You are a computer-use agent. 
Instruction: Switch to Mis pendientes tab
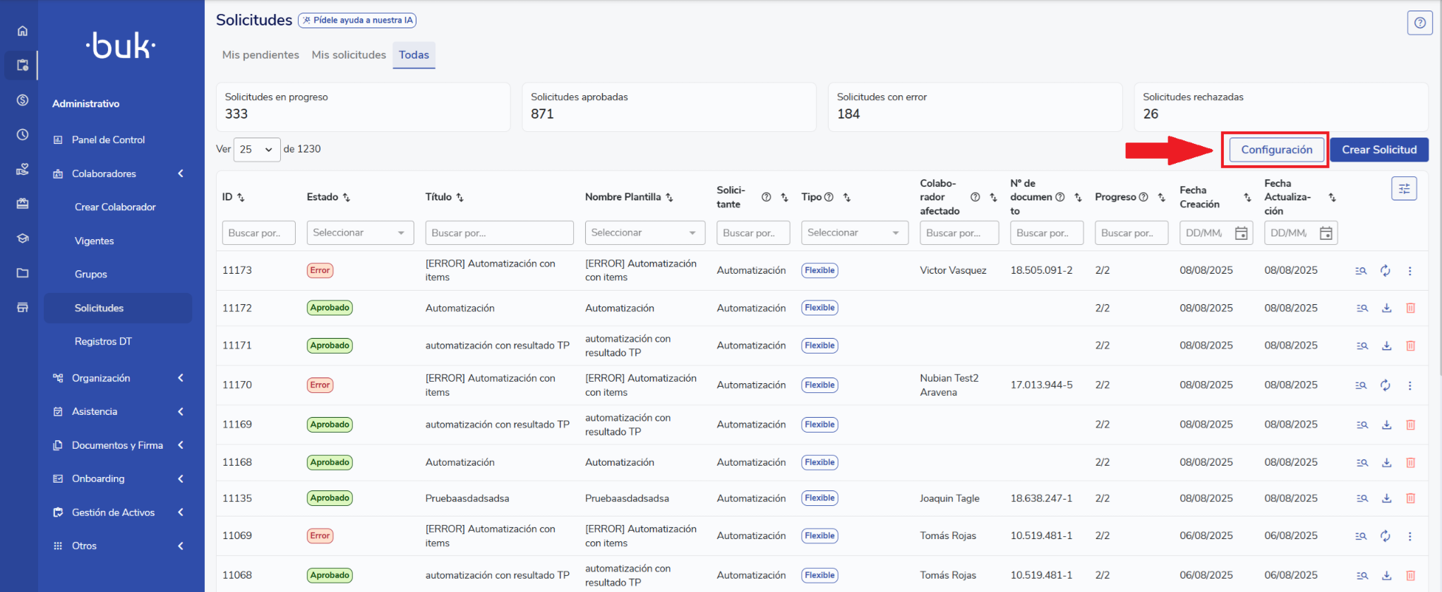pos(260,55)
